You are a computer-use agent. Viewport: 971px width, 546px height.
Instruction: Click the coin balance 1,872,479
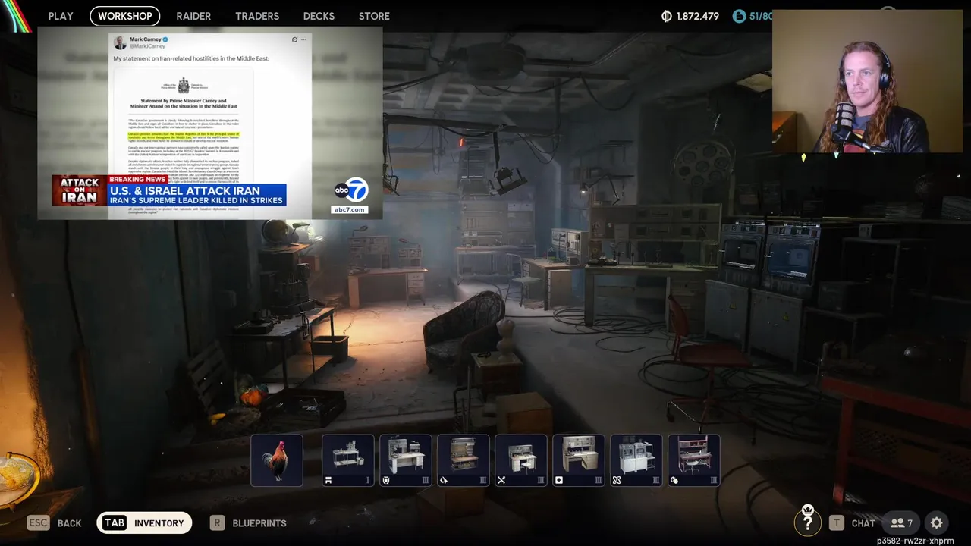(x=698, y=16)
